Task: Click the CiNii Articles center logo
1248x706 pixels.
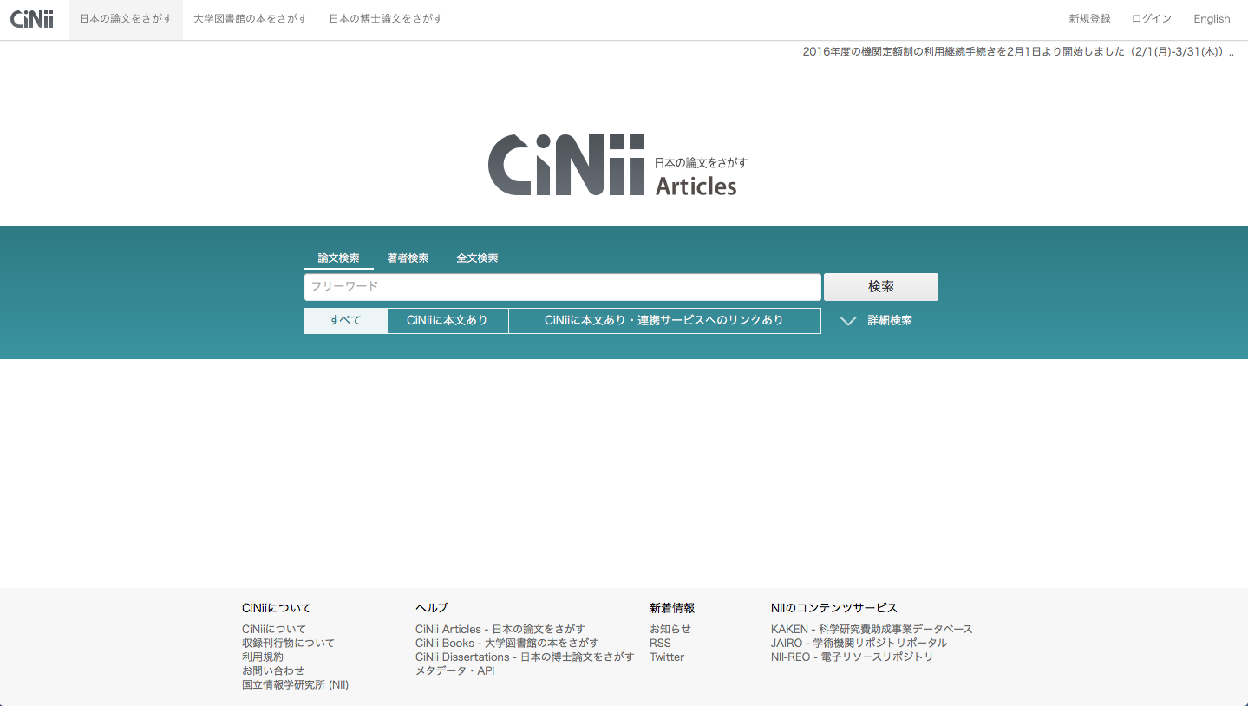Action: pos(616,165)
